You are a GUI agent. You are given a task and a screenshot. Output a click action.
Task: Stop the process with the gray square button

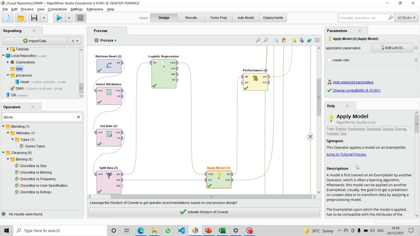coord(80,18)
